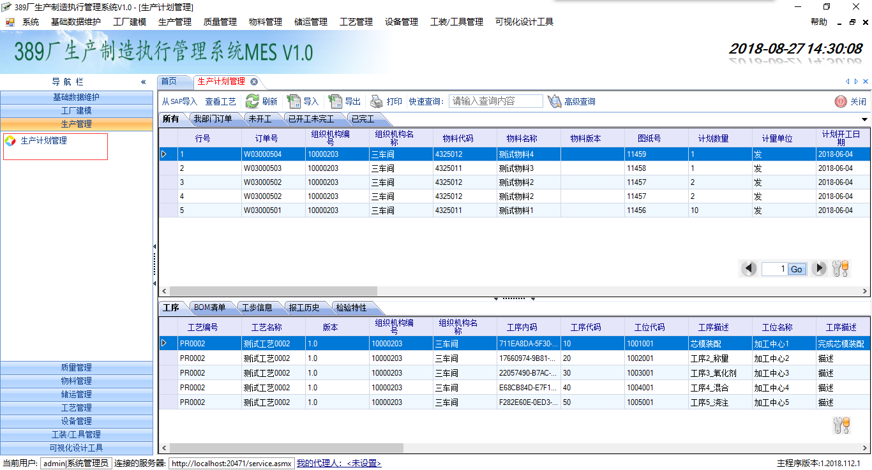This screenshot has width=872, height=470.
Task: Close active document via blue X at tab strip
Action: tap(866, 82)
